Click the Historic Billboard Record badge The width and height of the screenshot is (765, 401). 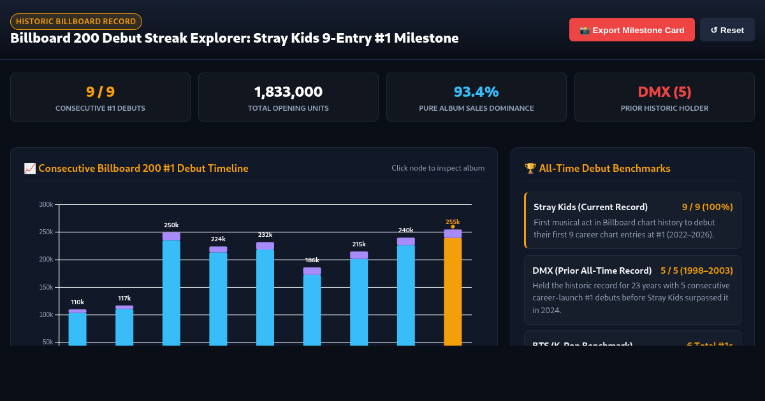[x=76, y=22]
